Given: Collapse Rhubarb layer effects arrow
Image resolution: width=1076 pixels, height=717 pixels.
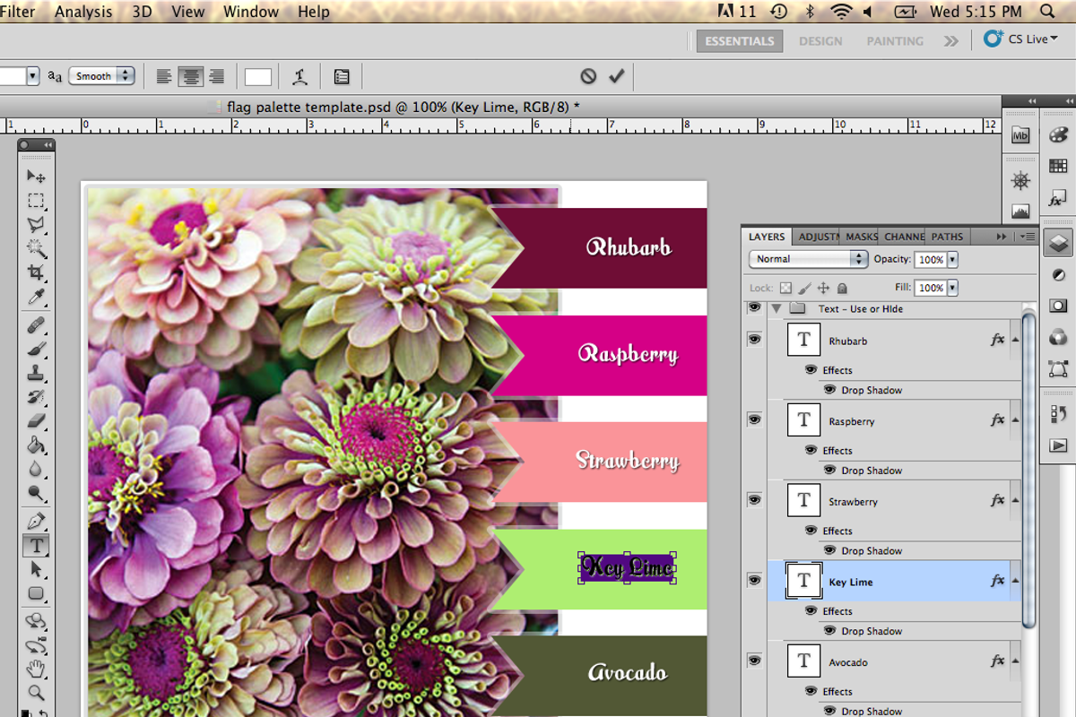Looking at the screenshot, I should coord(1015,341).
